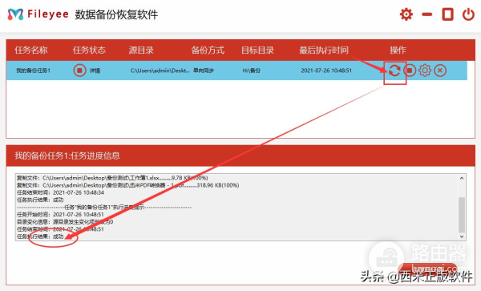Stop the task using operation stop icon
The image size is (481, 291).
coord(410,71)
